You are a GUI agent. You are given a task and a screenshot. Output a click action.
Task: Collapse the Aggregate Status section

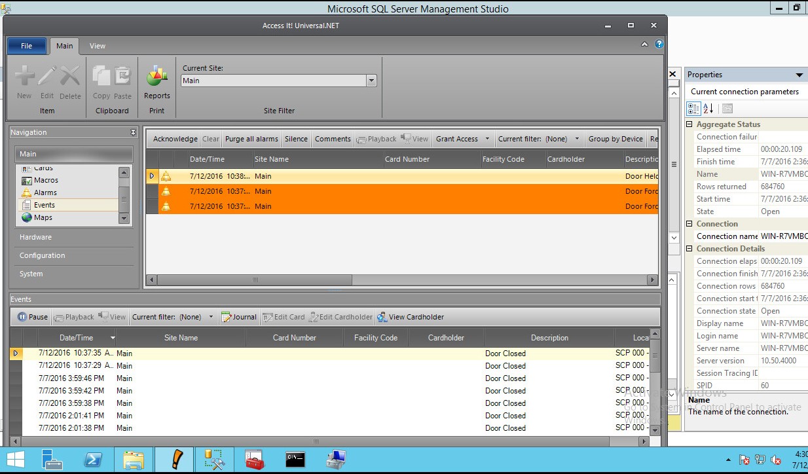point(689,124)
